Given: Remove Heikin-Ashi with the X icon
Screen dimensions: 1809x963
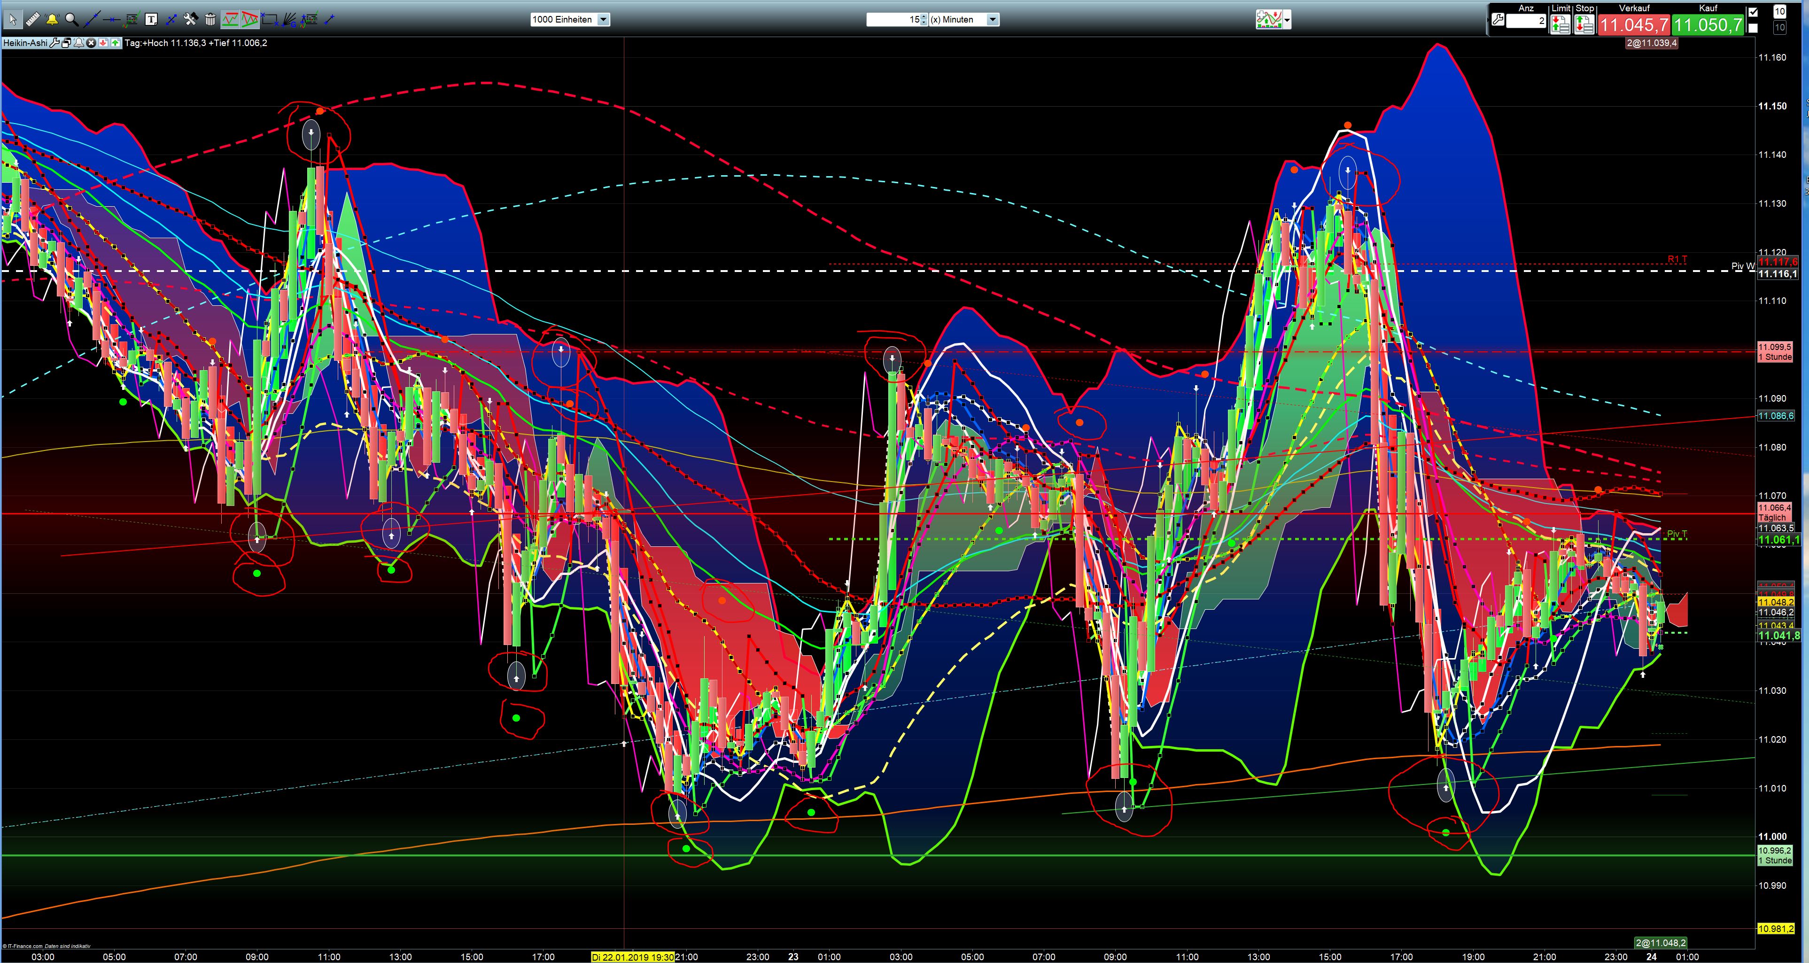Looking at the screenshot, I should (x=91, y=43).
